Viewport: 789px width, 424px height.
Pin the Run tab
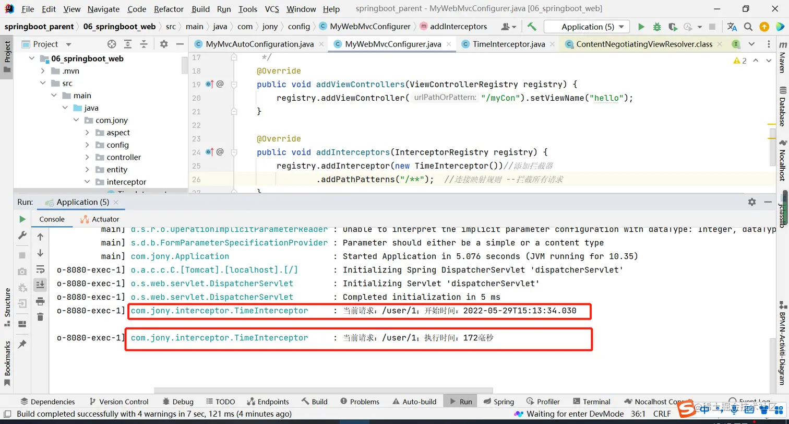[x=22, y=345]
